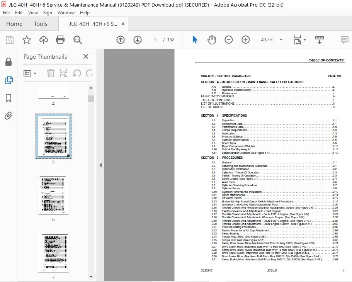Rotate page clockwise in thumbnails panel
This screenshot has height=282, width=352.
(x=89, y=73)
